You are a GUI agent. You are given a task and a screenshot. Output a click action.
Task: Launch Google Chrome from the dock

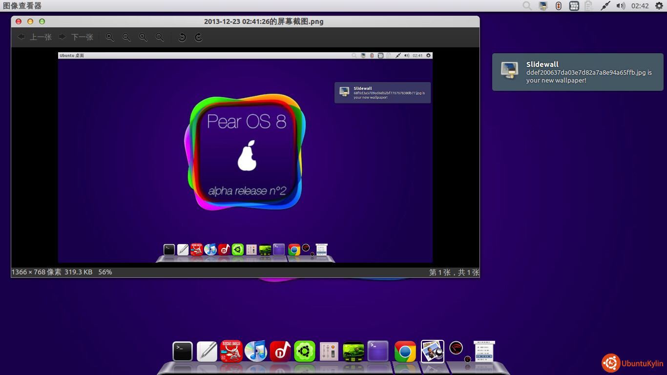[x=405, y=351]
